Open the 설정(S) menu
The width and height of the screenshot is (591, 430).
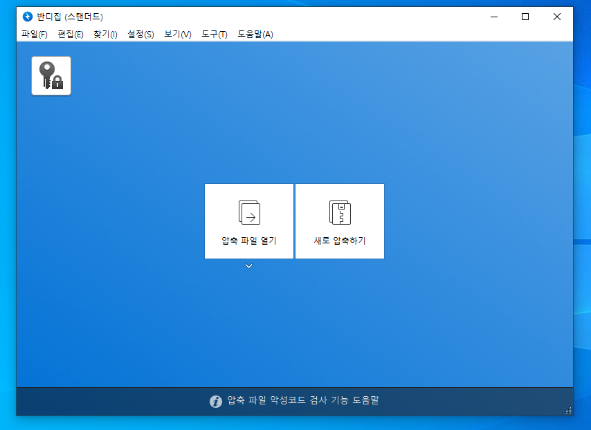point(140,35)
